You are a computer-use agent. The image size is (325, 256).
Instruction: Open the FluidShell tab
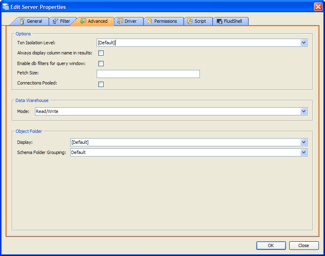click(230, 21)
